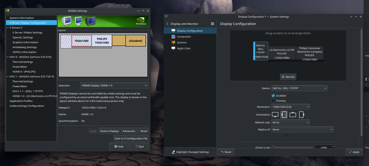Uncheck the Enabled checkbox for the display
369x166 pixels.
click(x=273, y=96)
